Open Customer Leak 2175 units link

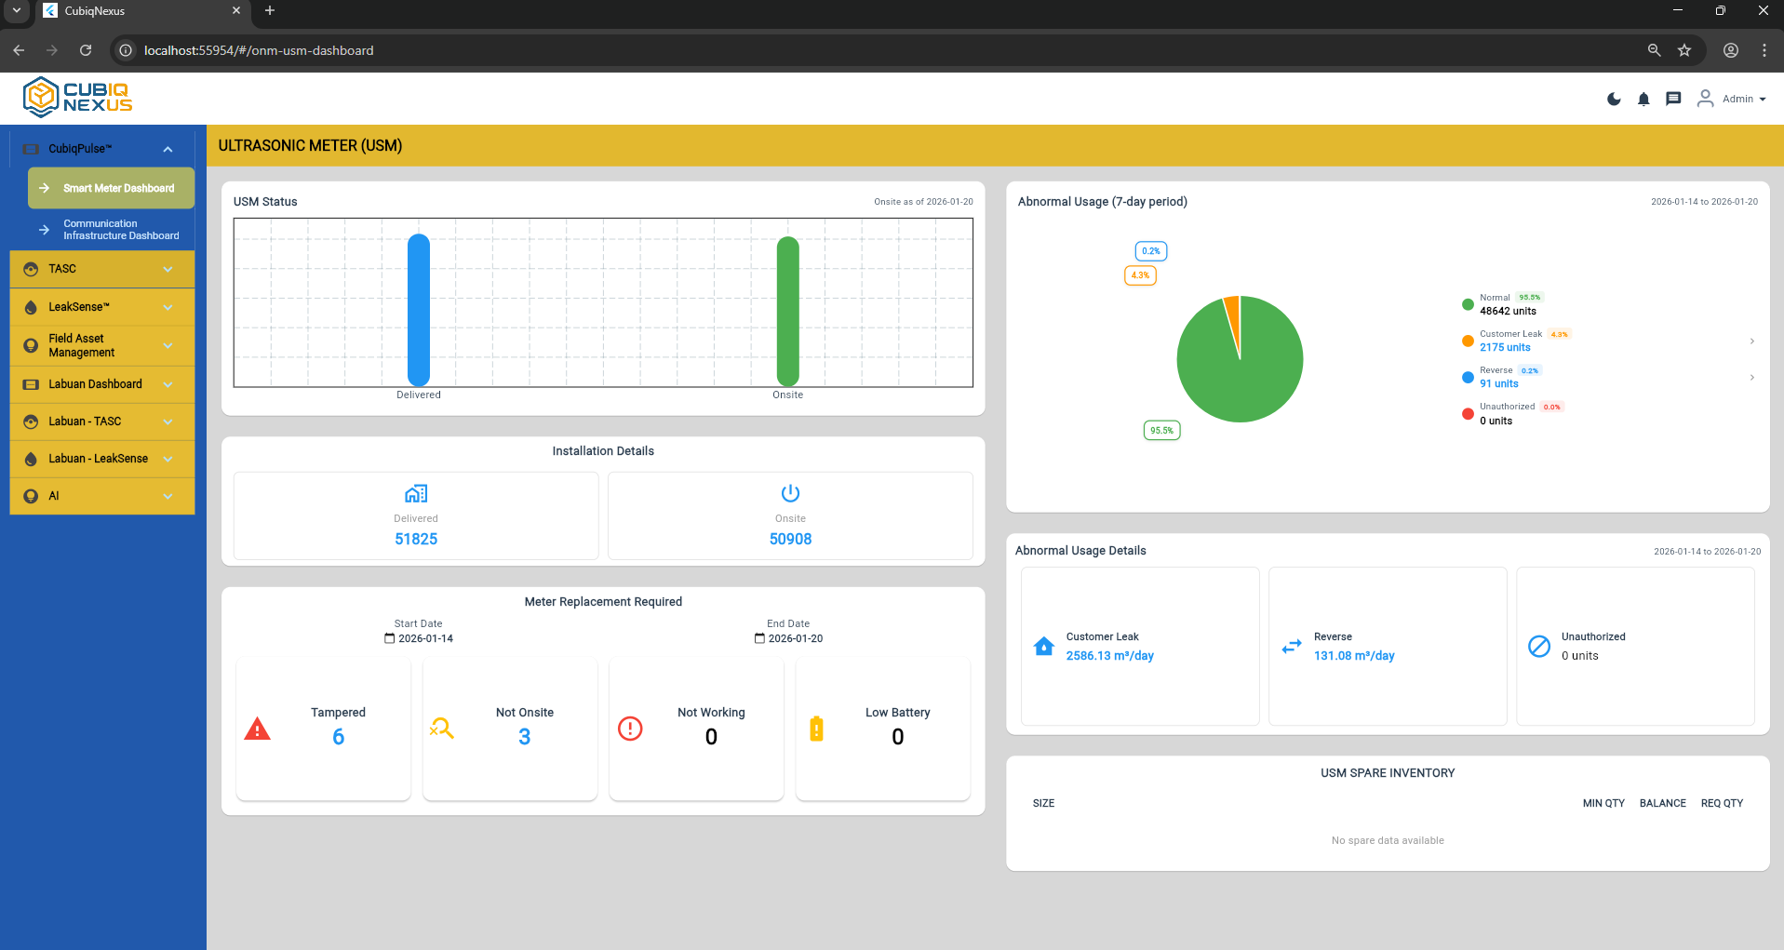coord(1505,347)
